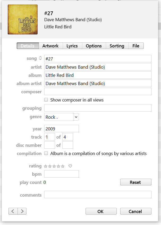
Task: Go to previous song arrow
Action: (13, 211)
